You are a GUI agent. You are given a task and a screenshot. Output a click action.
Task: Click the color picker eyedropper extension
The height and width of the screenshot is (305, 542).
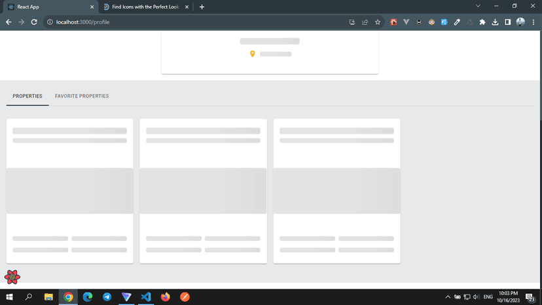pos(457,22)
